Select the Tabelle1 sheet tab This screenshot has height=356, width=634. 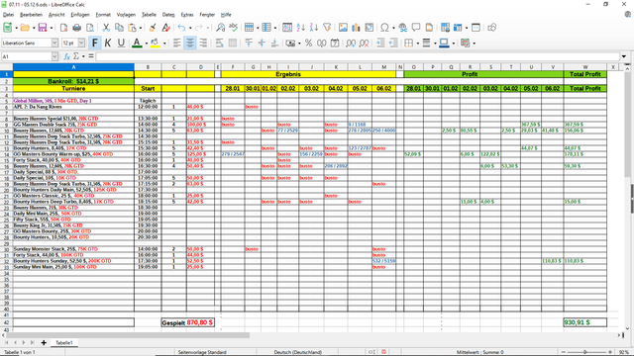[x=63, y=343]
